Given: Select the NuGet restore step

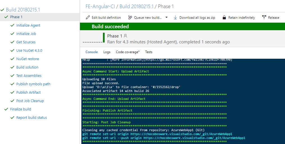Looking at the screenshot, I should (x=27, y=59).
